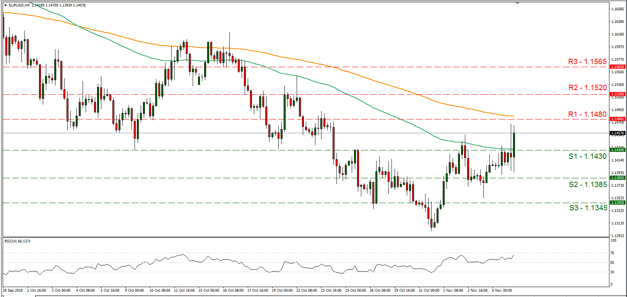Click the green 1.13450 price tag
Screen dimensions: 627x297
[x=617, y=203]
